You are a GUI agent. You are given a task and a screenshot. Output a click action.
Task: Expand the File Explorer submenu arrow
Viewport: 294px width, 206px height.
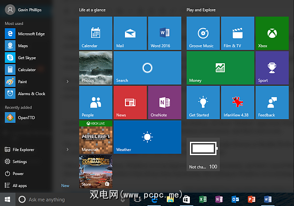point(67,150)
